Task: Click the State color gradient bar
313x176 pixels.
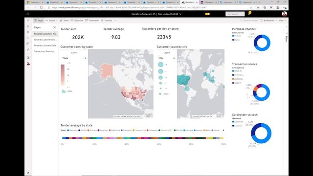Action: coord(63,75)
